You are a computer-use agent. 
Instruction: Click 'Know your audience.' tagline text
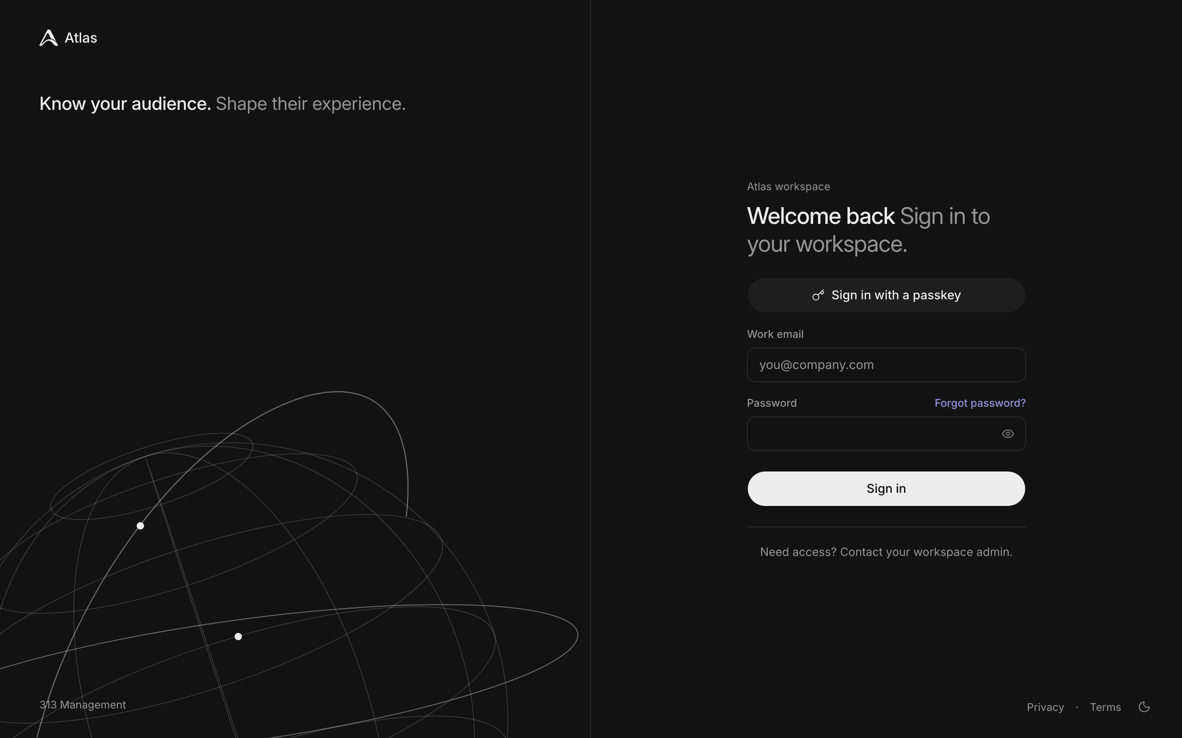point(125,104)
